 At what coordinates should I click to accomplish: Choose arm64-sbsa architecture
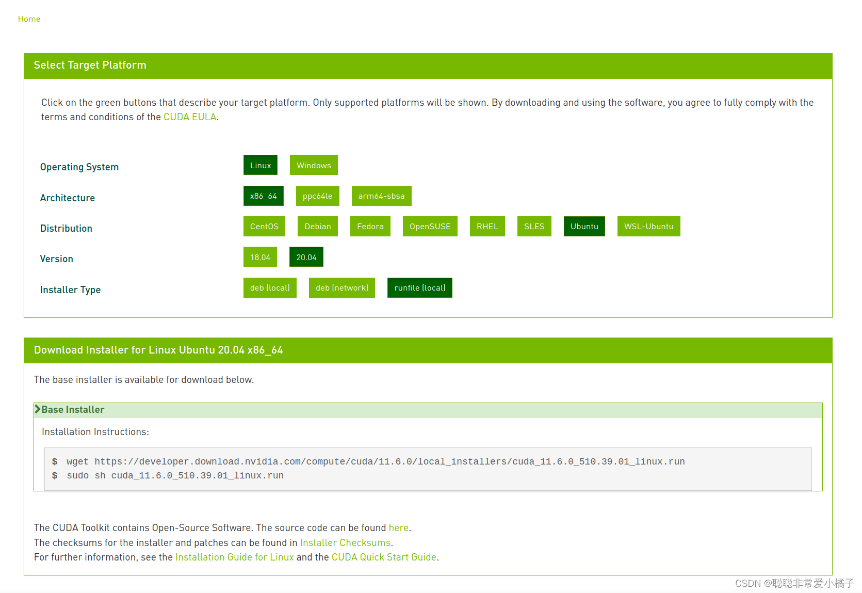click(382, 196)
